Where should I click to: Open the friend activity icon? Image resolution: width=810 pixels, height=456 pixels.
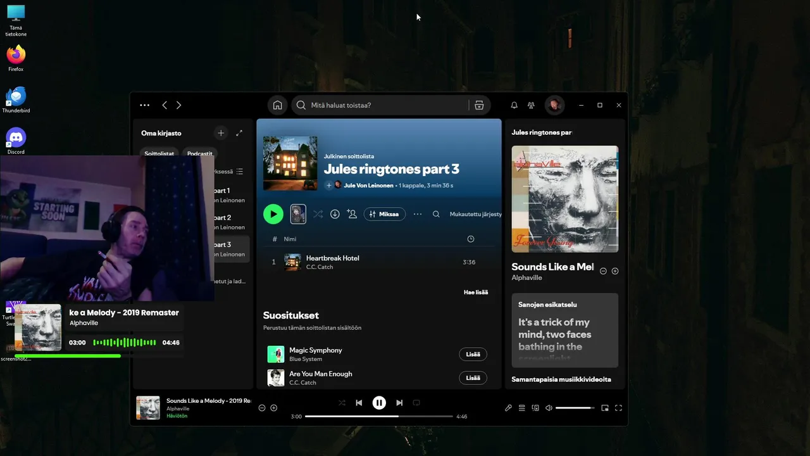(531, 105)
